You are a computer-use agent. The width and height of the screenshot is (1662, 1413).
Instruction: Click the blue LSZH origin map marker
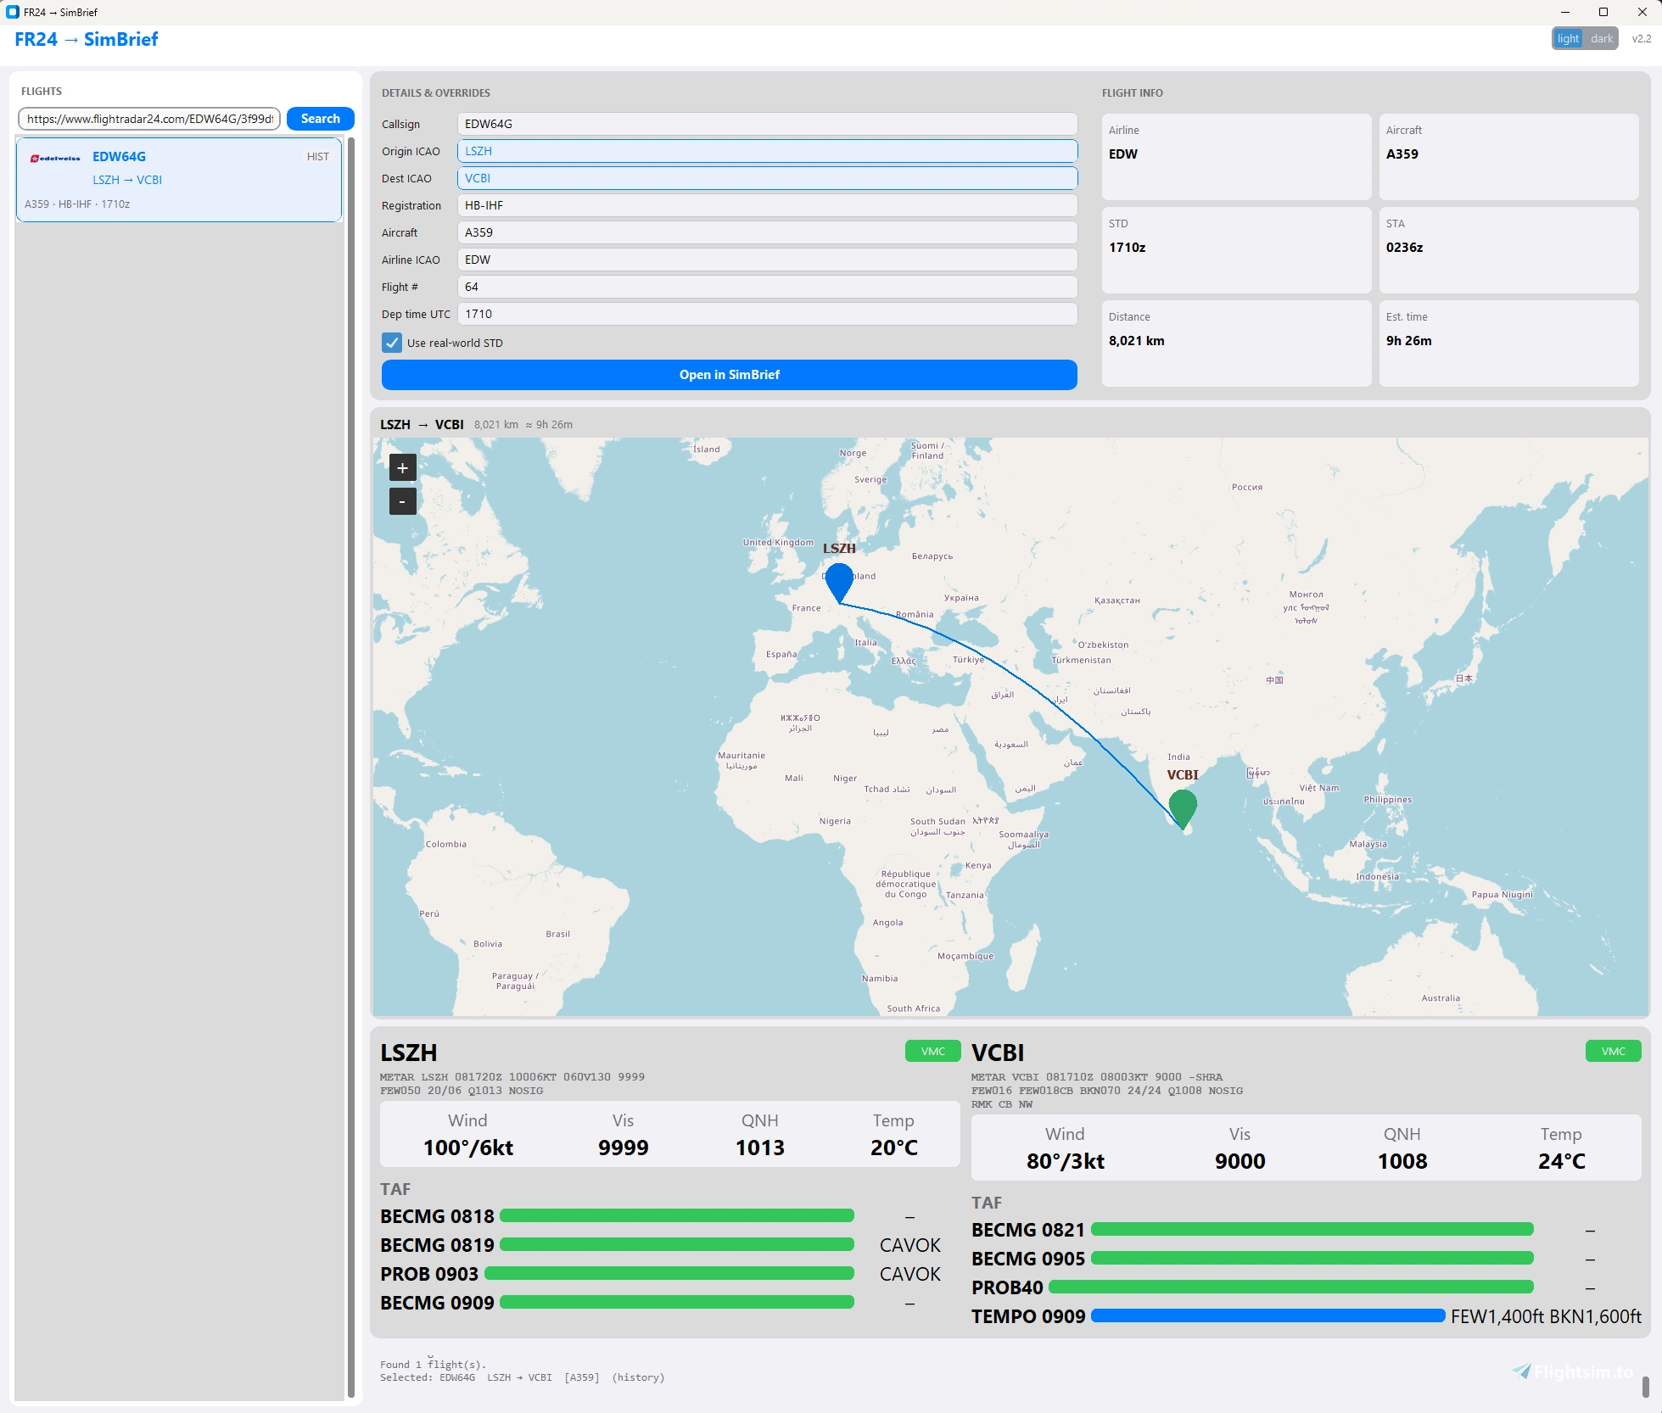tap(839, 583)
